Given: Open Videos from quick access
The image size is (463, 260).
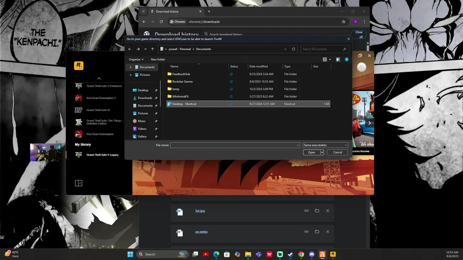Looking at the screenshot, I should [x=142, y=129].
